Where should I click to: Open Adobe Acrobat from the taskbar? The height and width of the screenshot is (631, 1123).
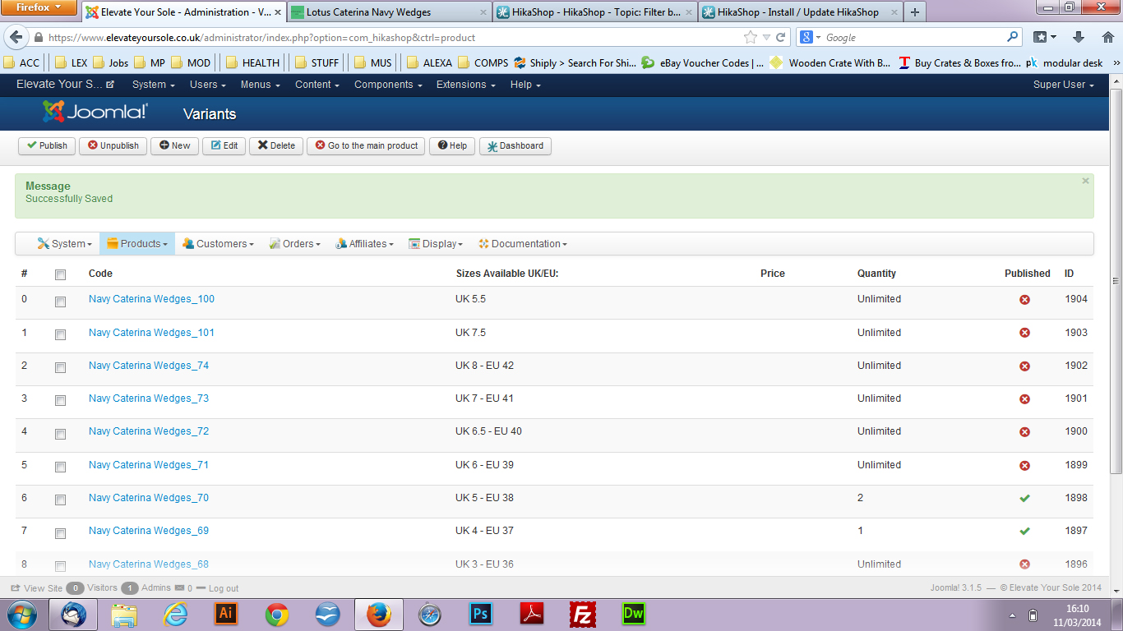pyautogui.click(x=531, y=615)
